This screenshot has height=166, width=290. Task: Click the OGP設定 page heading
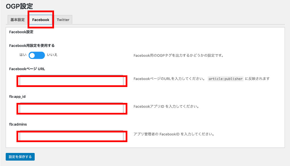(19, 6)
